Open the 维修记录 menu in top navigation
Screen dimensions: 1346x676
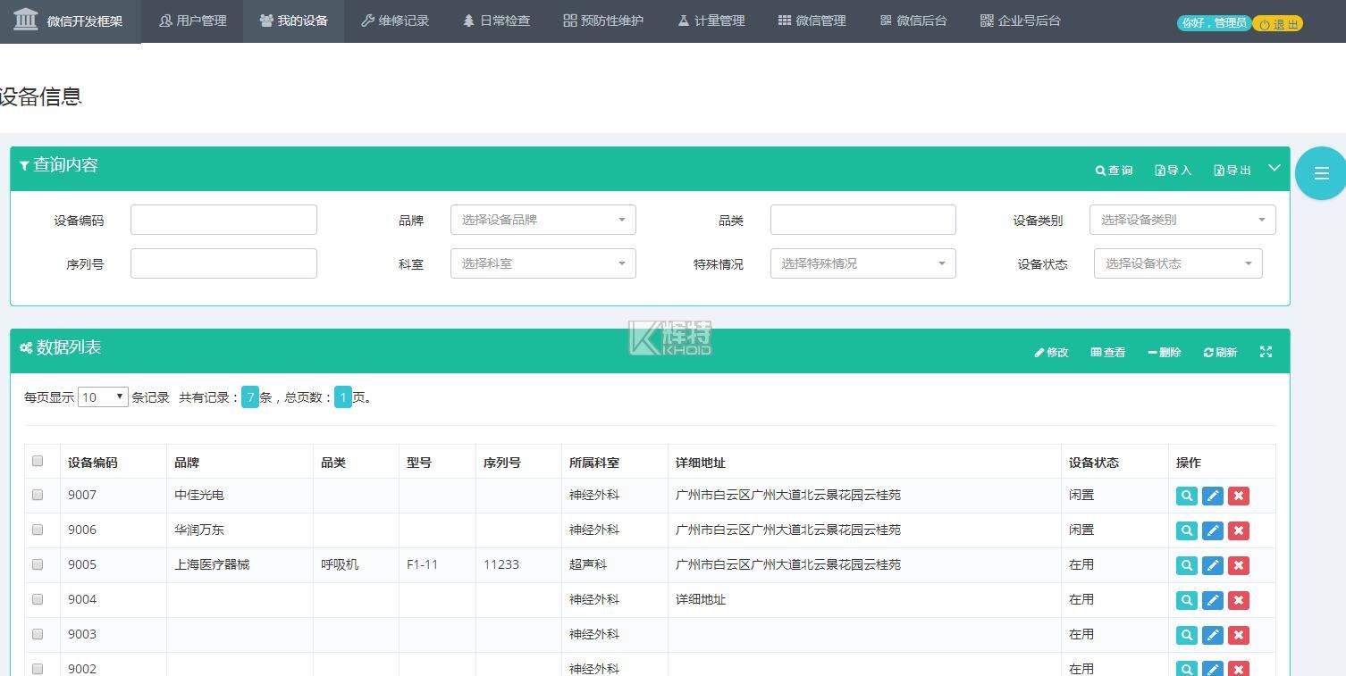(395, 21)
